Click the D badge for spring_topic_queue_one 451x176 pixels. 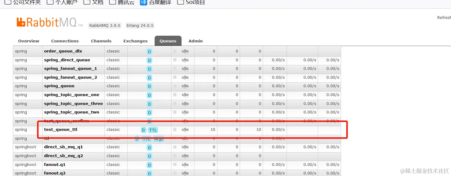[x=149, y=95]
